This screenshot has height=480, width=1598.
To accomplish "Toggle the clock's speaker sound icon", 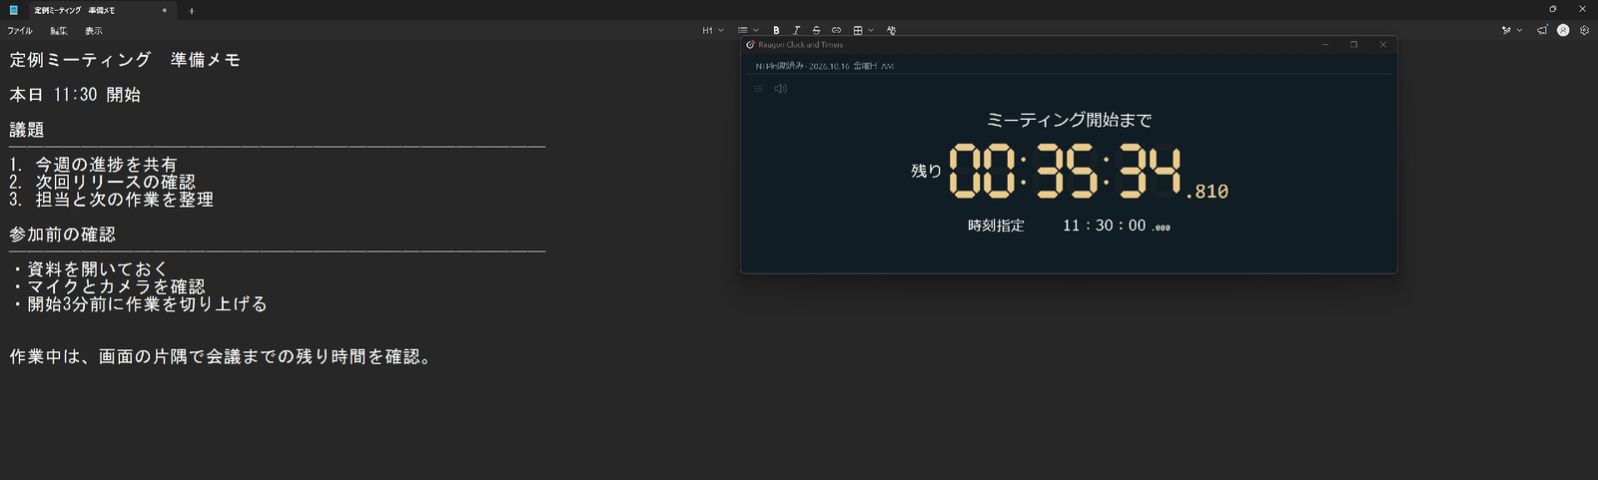I will tap(781, 89).
